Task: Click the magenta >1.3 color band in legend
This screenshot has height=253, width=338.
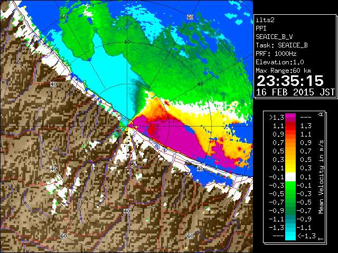Action: pyautogui.click(x=290, y=117)
